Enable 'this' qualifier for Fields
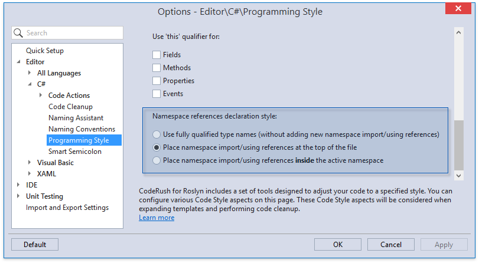This screenshot has width=479, height=263. pyautogui.click(x=157, y=55)
